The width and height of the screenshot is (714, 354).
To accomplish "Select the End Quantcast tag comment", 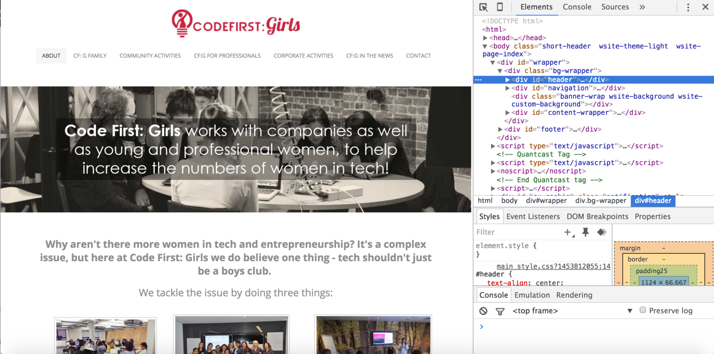I will [549, 180].
